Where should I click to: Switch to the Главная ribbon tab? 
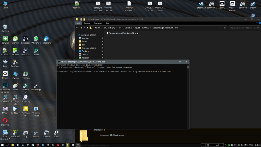pyautogui.click(x=87, y=23)
